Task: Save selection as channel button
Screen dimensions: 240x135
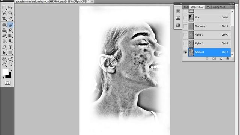Action: click(214, 58)
